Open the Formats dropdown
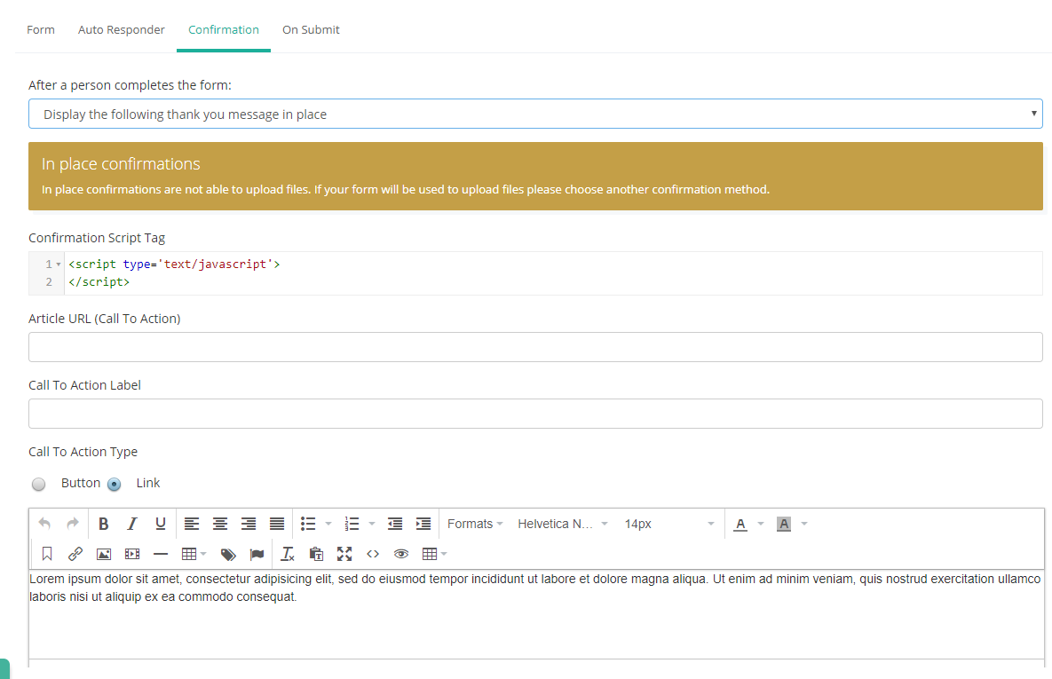This screenshot has height=679, width=1052. pos(475,524)
